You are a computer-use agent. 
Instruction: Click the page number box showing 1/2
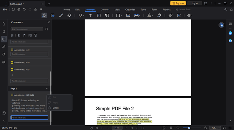(117, 128)
